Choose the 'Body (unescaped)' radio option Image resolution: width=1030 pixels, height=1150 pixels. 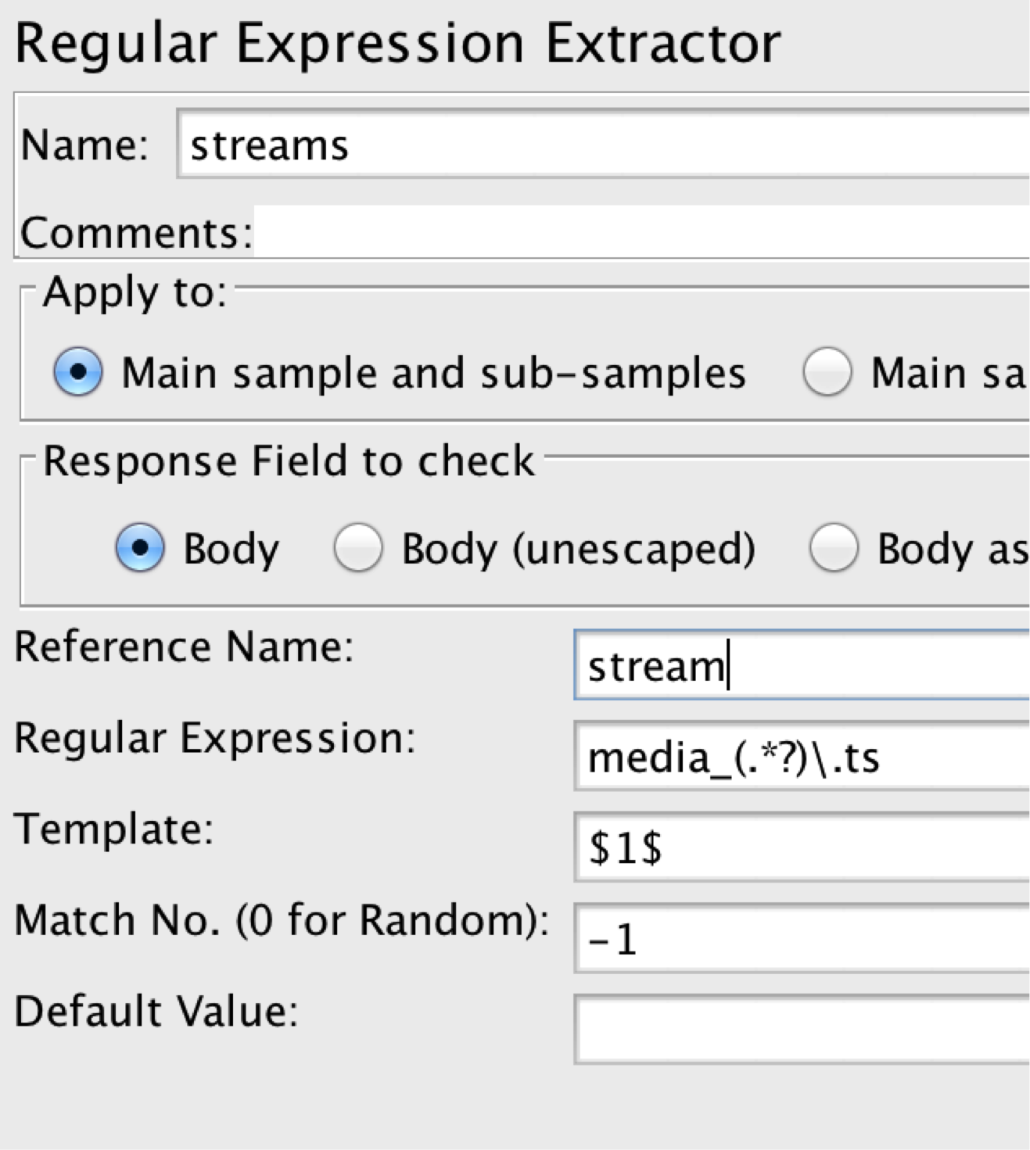(357, 548)
